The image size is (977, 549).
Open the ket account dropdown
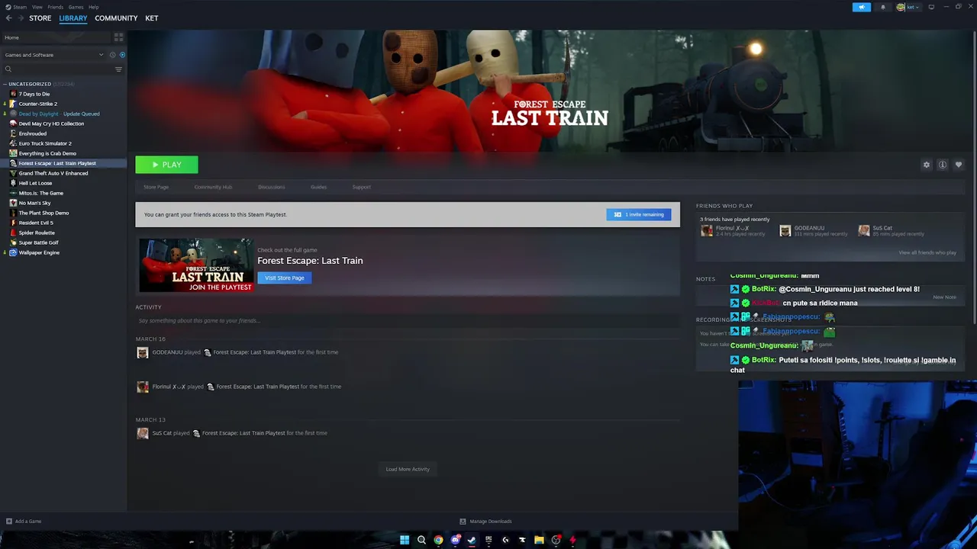908,7
